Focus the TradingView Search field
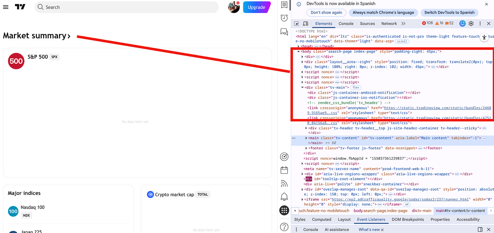This screenshot has height=233, width=494. pos(127,7)
